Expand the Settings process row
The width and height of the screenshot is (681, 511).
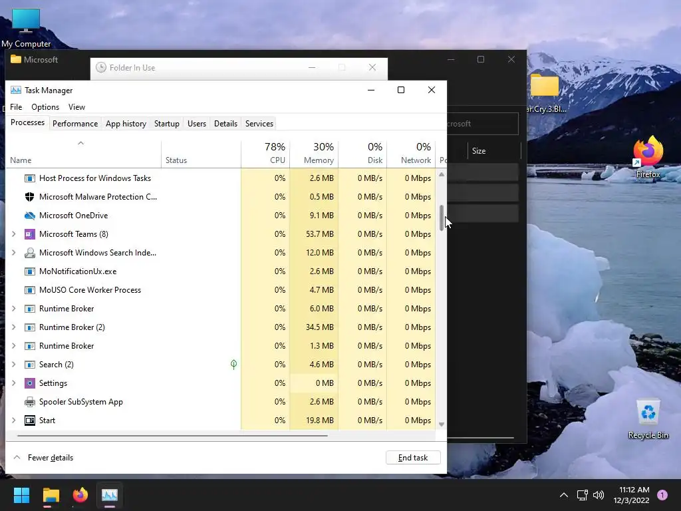[14, 383]
